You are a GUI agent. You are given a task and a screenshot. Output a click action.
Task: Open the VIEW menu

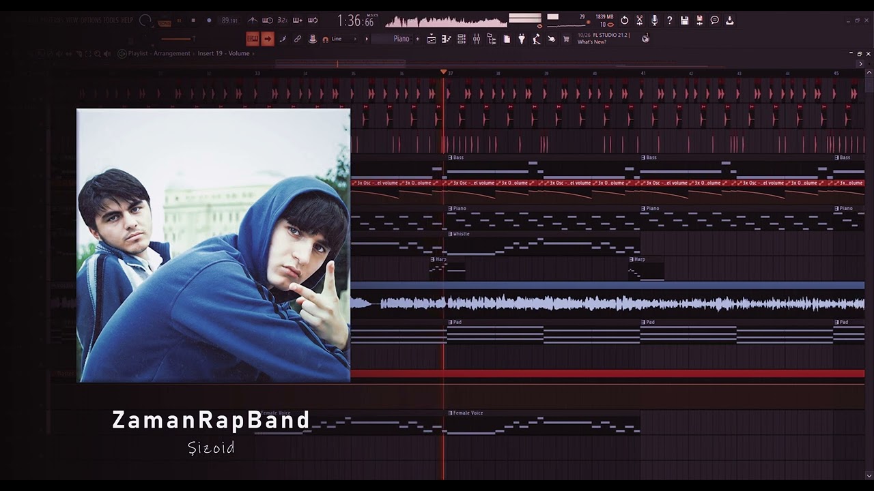[72, 20]
